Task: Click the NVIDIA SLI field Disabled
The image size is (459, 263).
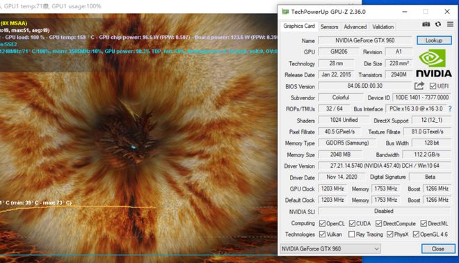Action: (385, 211)
